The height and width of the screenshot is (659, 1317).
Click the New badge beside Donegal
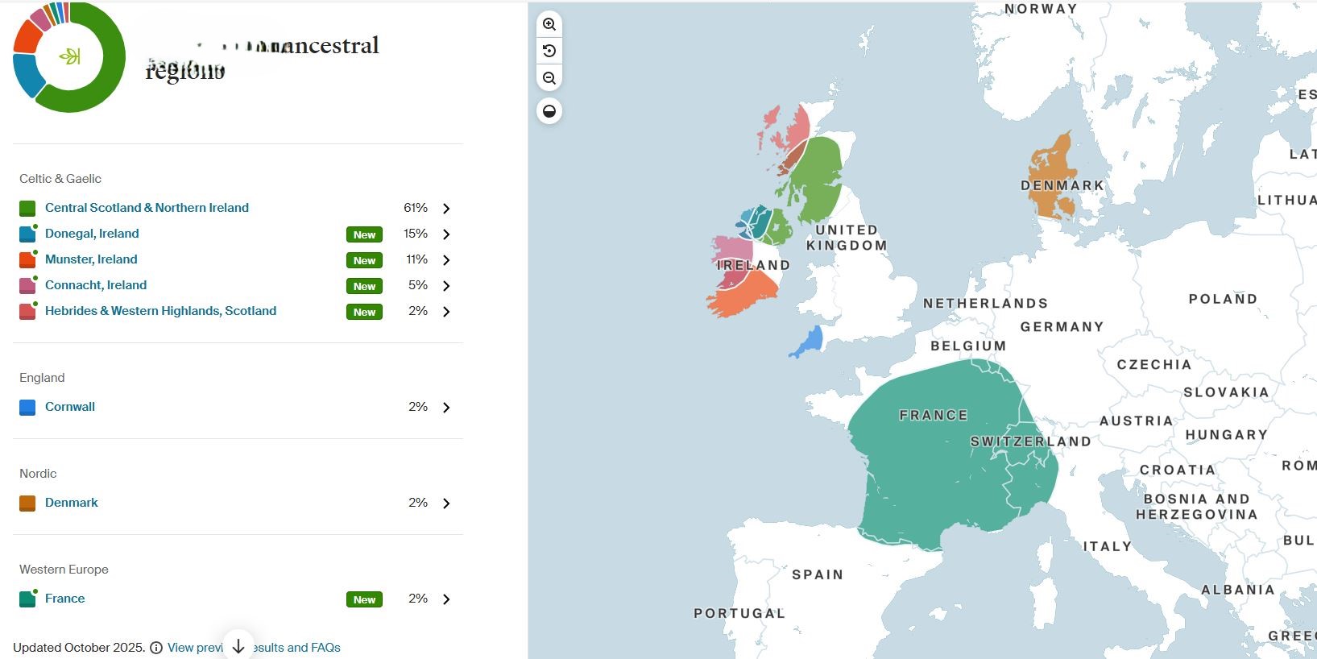(364, 234)
